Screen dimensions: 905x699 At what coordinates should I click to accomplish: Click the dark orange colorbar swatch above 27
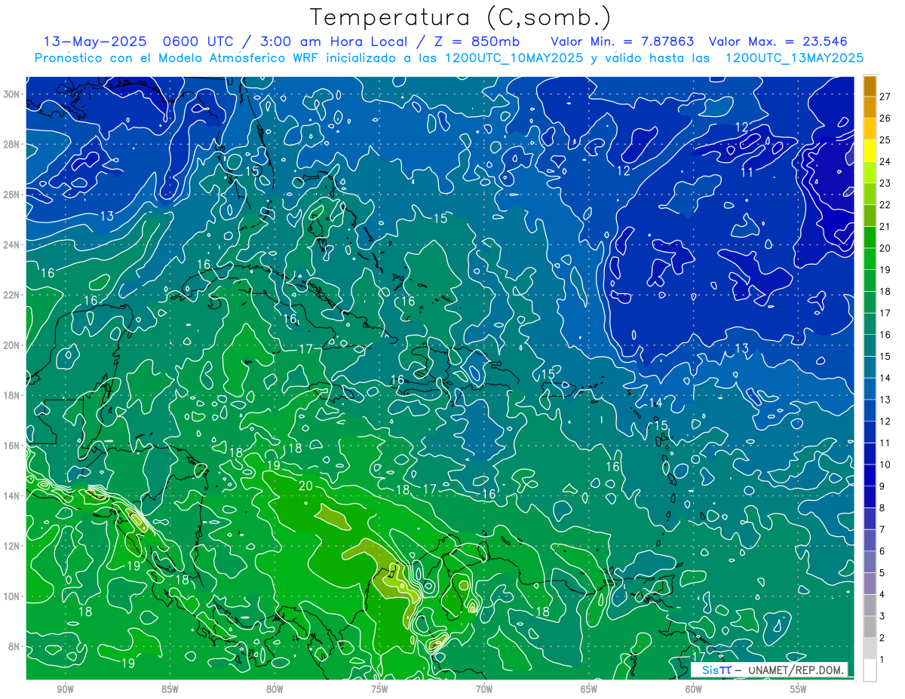[870, 86]
